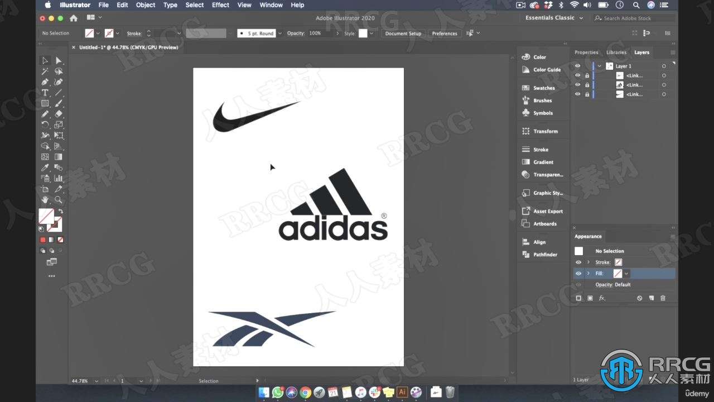Open Fill color dropdown in Appearance
This screenshot has height=402, width=714.
tap(626, 274)
